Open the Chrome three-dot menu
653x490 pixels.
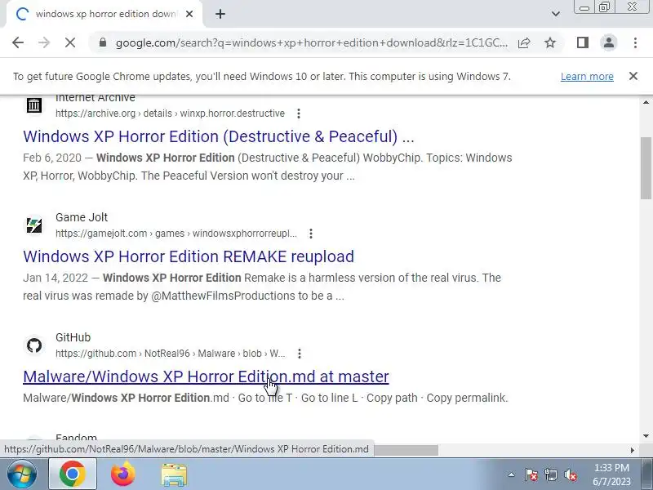[635, 42]
